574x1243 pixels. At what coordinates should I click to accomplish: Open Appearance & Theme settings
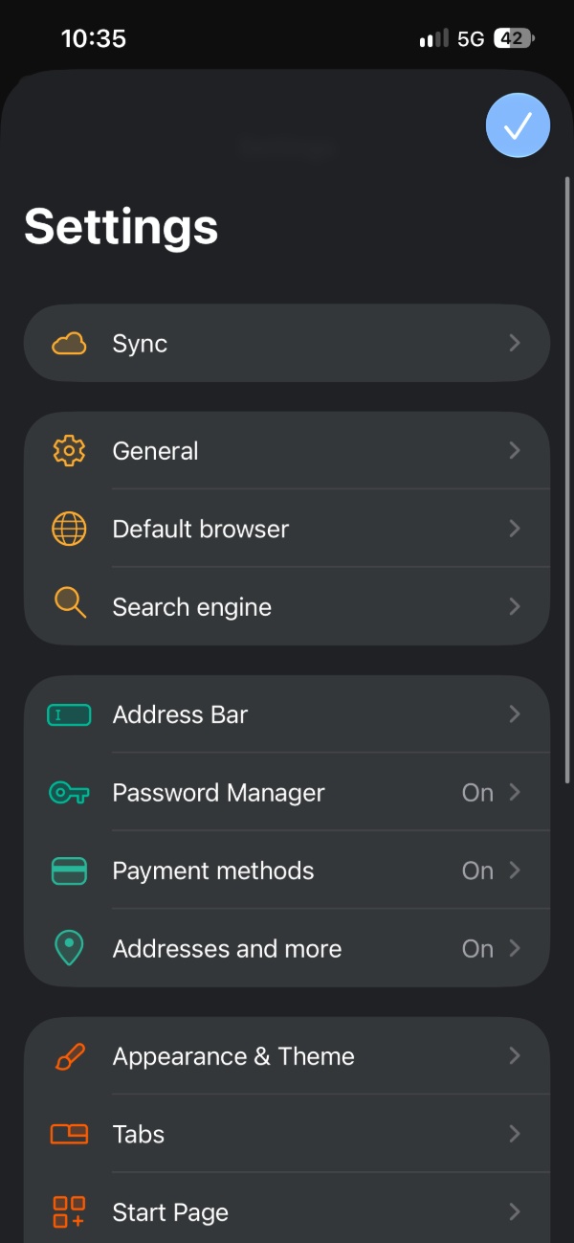click(x=287, y=1056)
